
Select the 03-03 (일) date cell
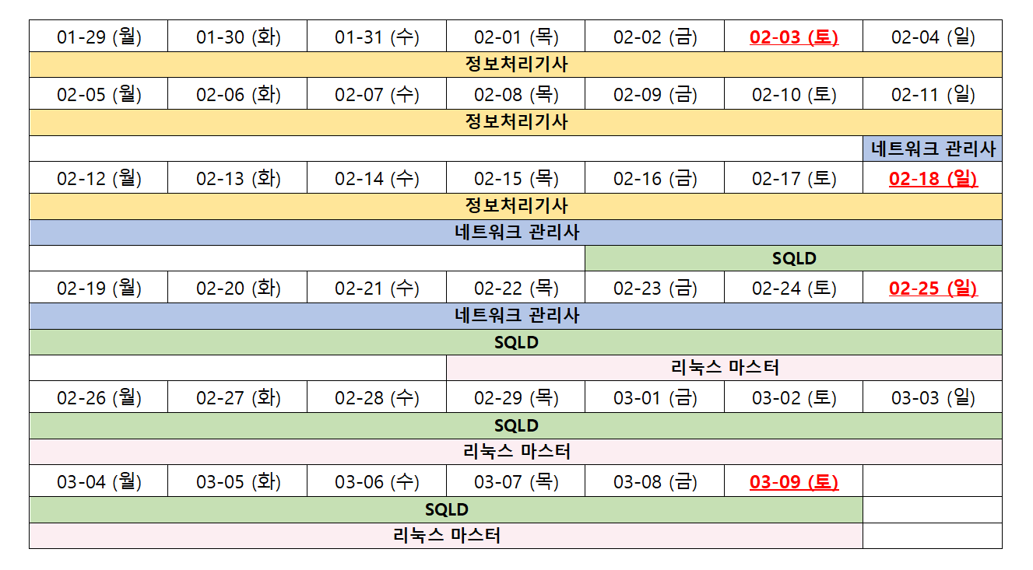point(933,397)
